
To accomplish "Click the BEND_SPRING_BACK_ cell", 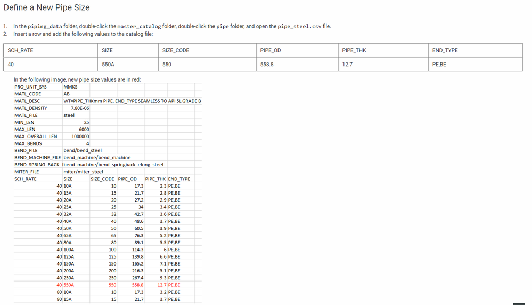I will [38, 165].
